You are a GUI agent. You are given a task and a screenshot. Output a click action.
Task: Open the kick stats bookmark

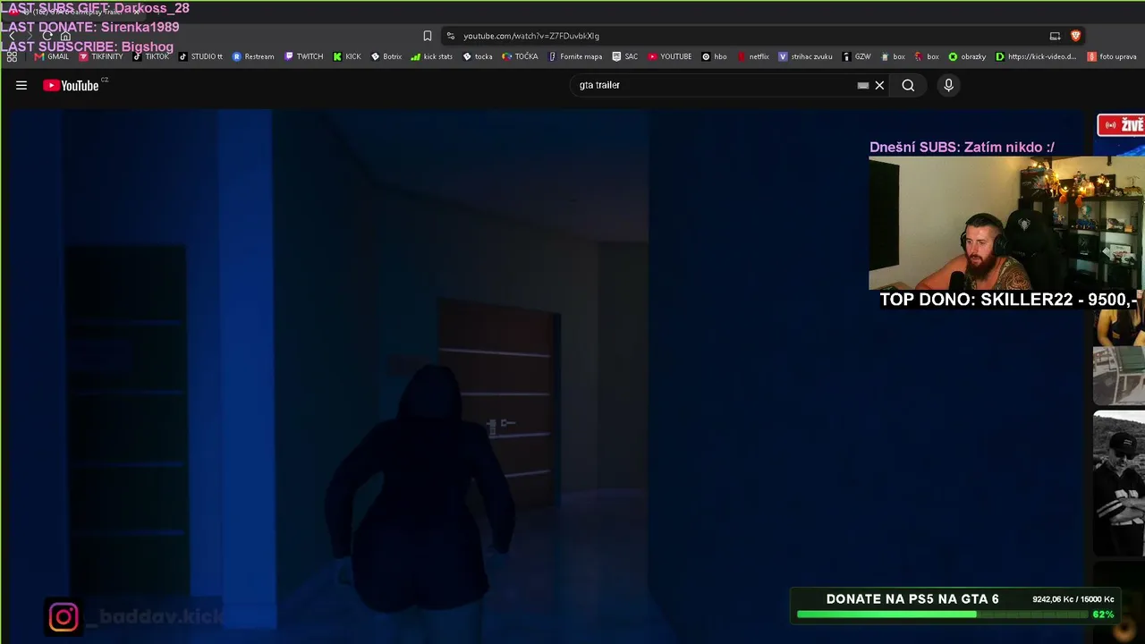pyautogui.click(x=432, y=56)
